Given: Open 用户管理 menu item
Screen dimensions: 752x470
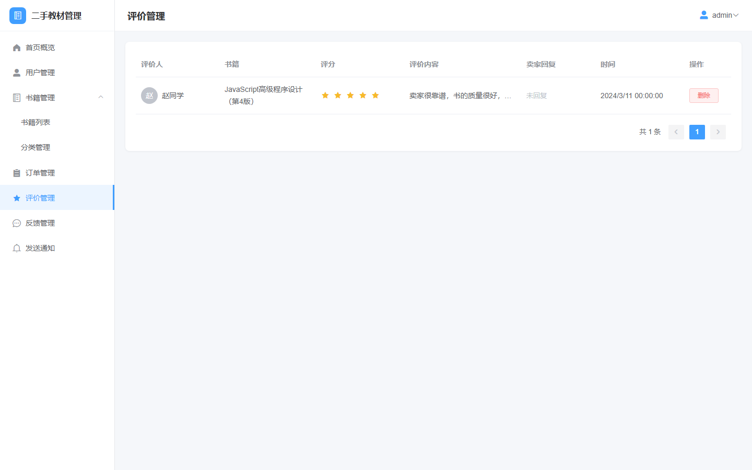Looking at the screenshot, I should 57,73.
